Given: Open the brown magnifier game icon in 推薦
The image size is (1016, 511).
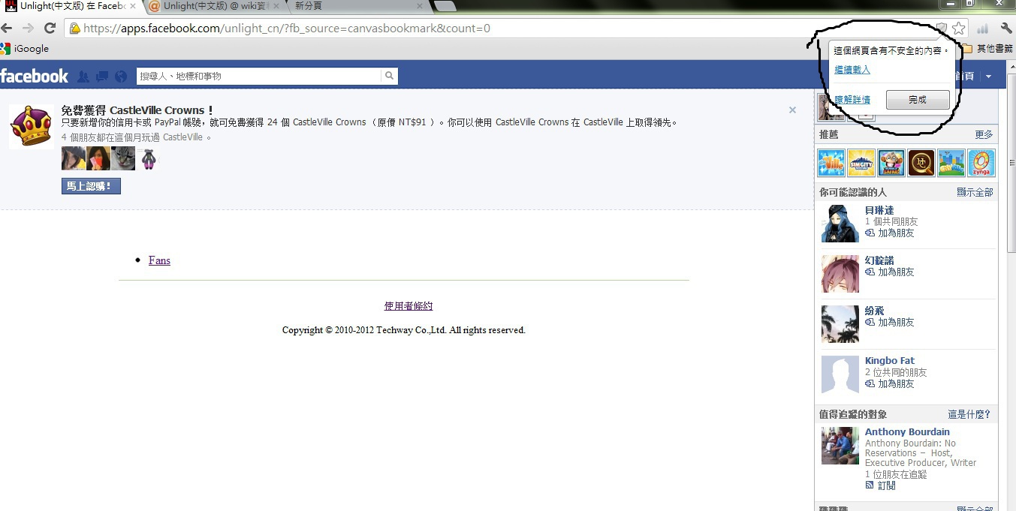Looking at the screenshot, I should click(x=921, y=163).
